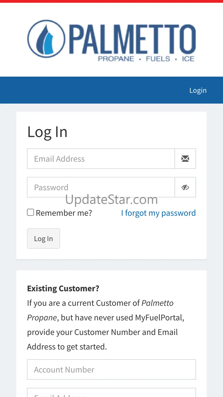Screen dimensions: 223x397
Task: Enable the Remember me checkbox
Action: click(31, 212)
